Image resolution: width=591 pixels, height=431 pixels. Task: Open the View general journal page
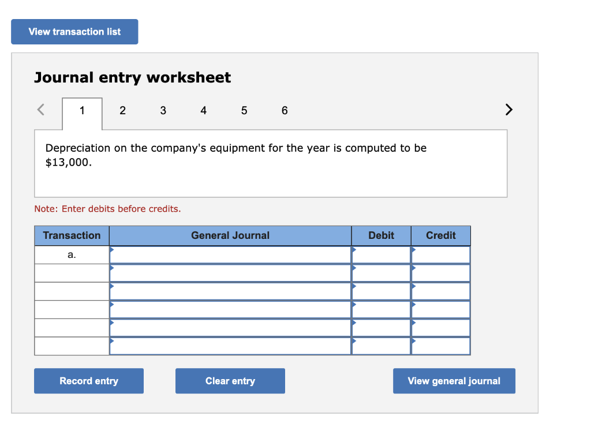coord(454,381)
